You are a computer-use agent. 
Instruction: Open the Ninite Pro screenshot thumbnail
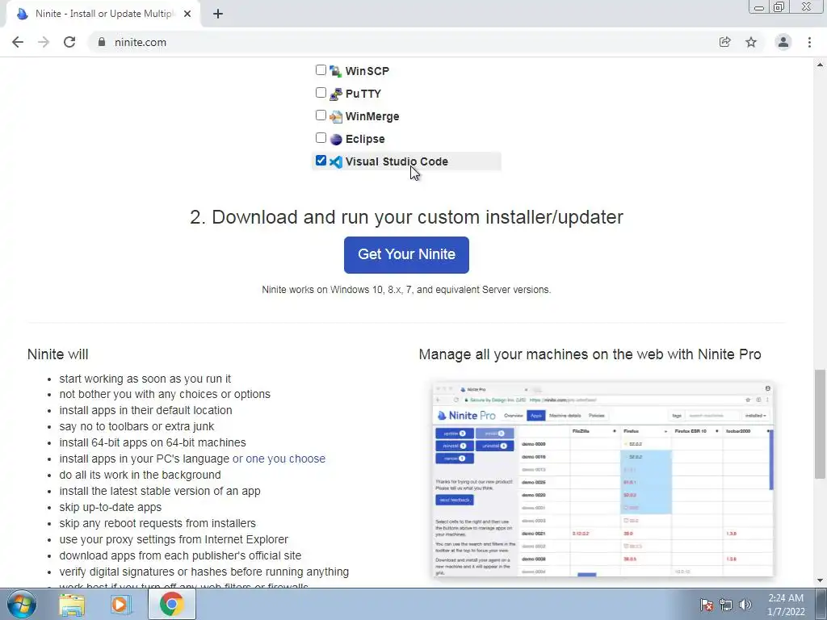point(602,479)
